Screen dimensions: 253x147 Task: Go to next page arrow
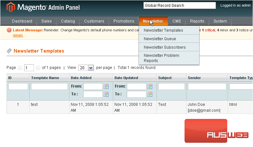38,68
